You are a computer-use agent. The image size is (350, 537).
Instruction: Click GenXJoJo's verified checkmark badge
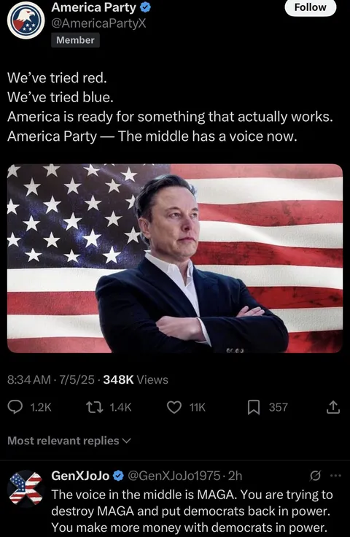coord(118,476)
